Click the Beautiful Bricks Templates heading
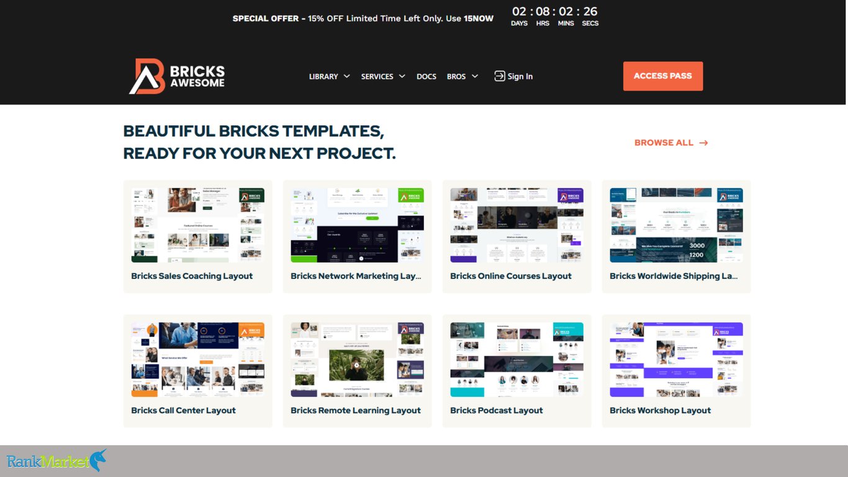 tap(259, 142)
